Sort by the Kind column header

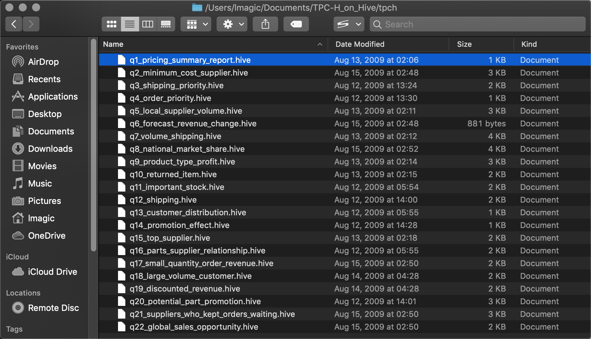point(552,44)
